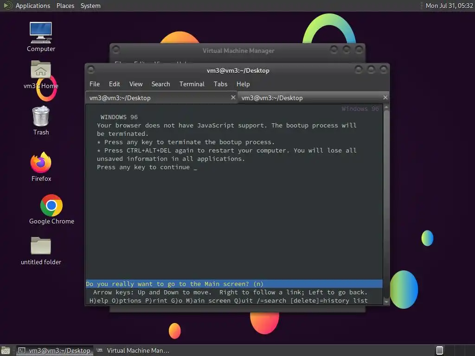
Task: Launch Firefox from the desktop
Action: pyautogui.click(x=41, y=166)
